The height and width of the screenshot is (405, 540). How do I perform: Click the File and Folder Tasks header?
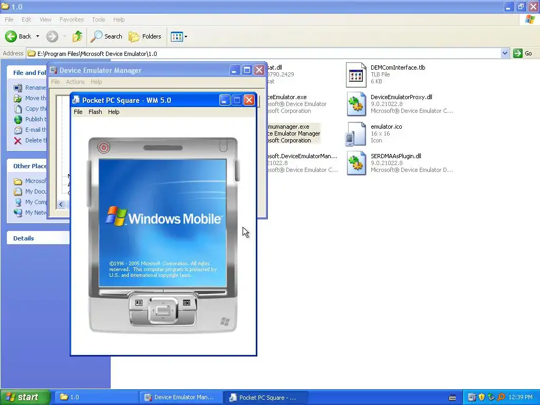click(27, 73)
